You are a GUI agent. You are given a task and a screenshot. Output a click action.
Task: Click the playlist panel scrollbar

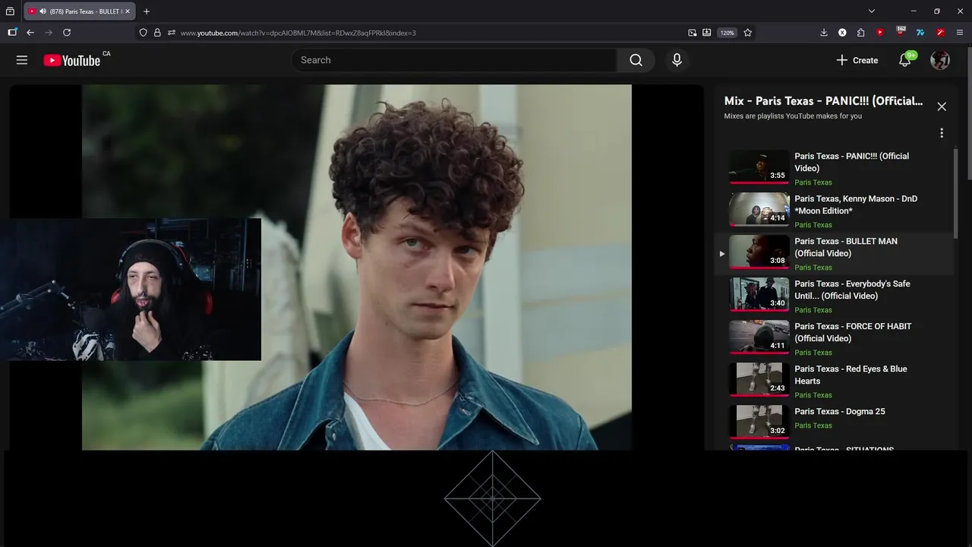(956, 194)
